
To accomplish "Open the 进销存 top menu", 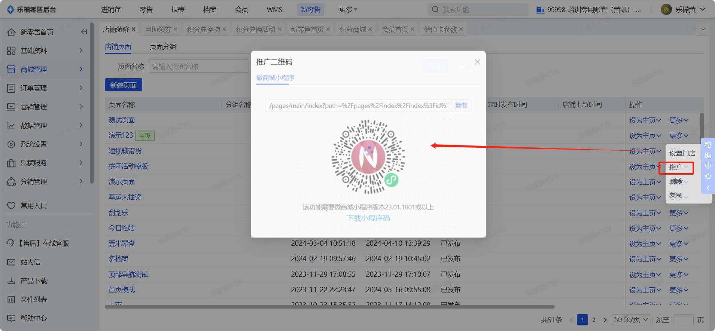I will (x=111, y=9).
